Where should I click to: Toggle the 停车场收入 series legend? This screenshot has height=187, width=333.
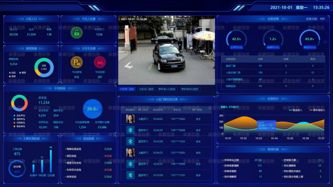point(317,110)
